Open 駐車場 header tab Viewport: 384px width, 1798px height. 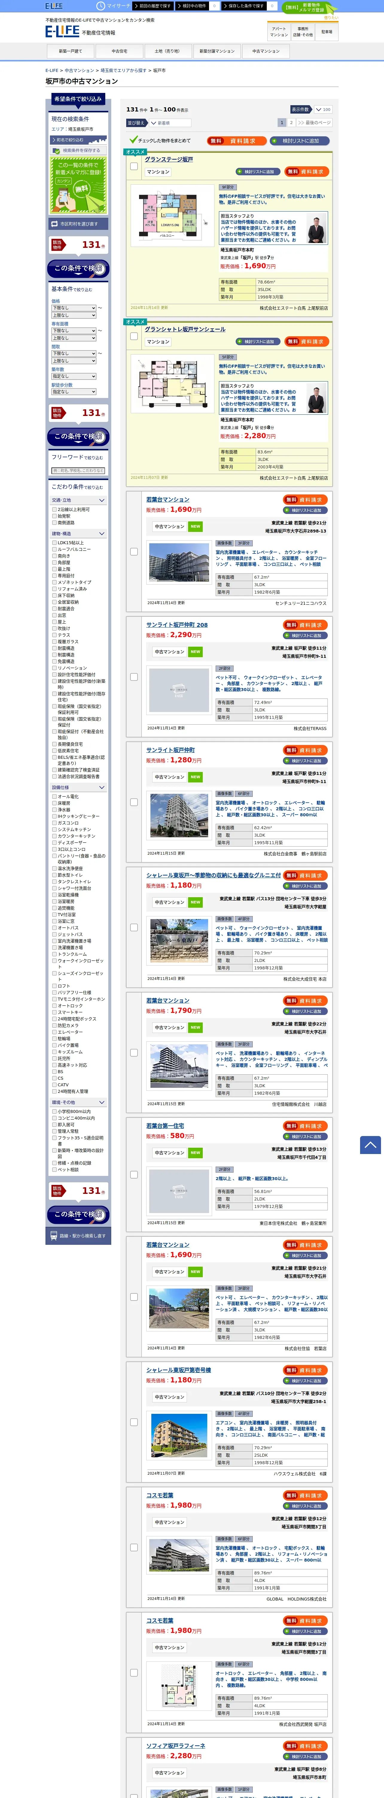[327, 32]
